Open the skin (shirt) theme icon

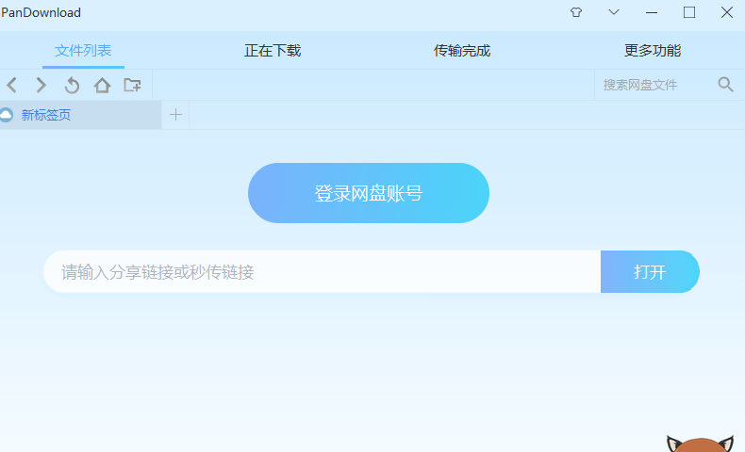tap(576, 12)
